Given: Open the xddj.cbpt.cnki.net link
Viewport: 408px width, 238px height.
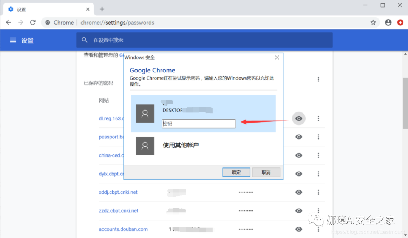Looking at the screenshot, I should tap(118, 192).
